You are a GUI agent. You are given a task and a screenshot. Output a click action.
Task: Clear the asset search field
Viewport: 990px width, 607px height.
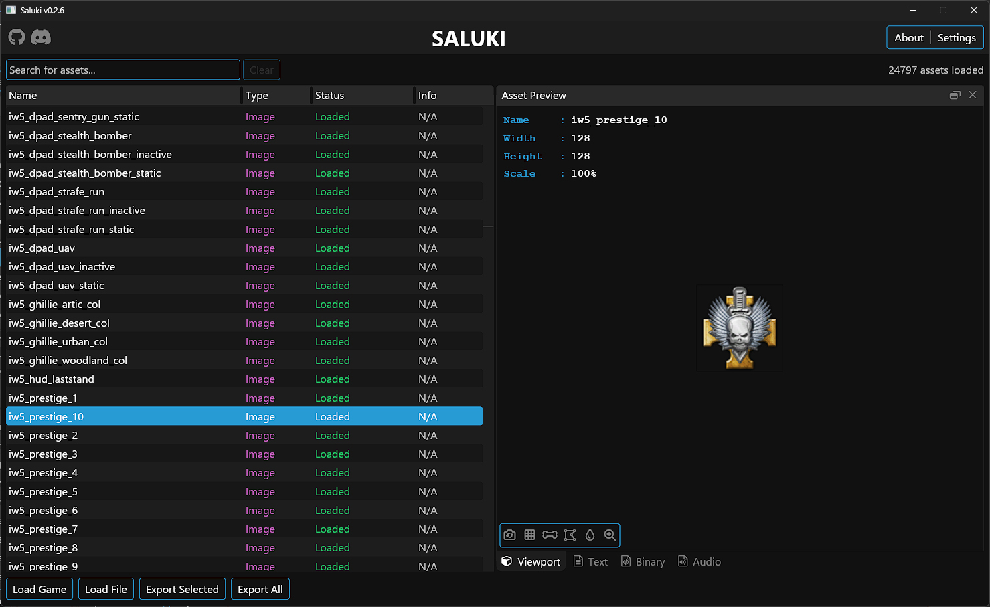261,69
